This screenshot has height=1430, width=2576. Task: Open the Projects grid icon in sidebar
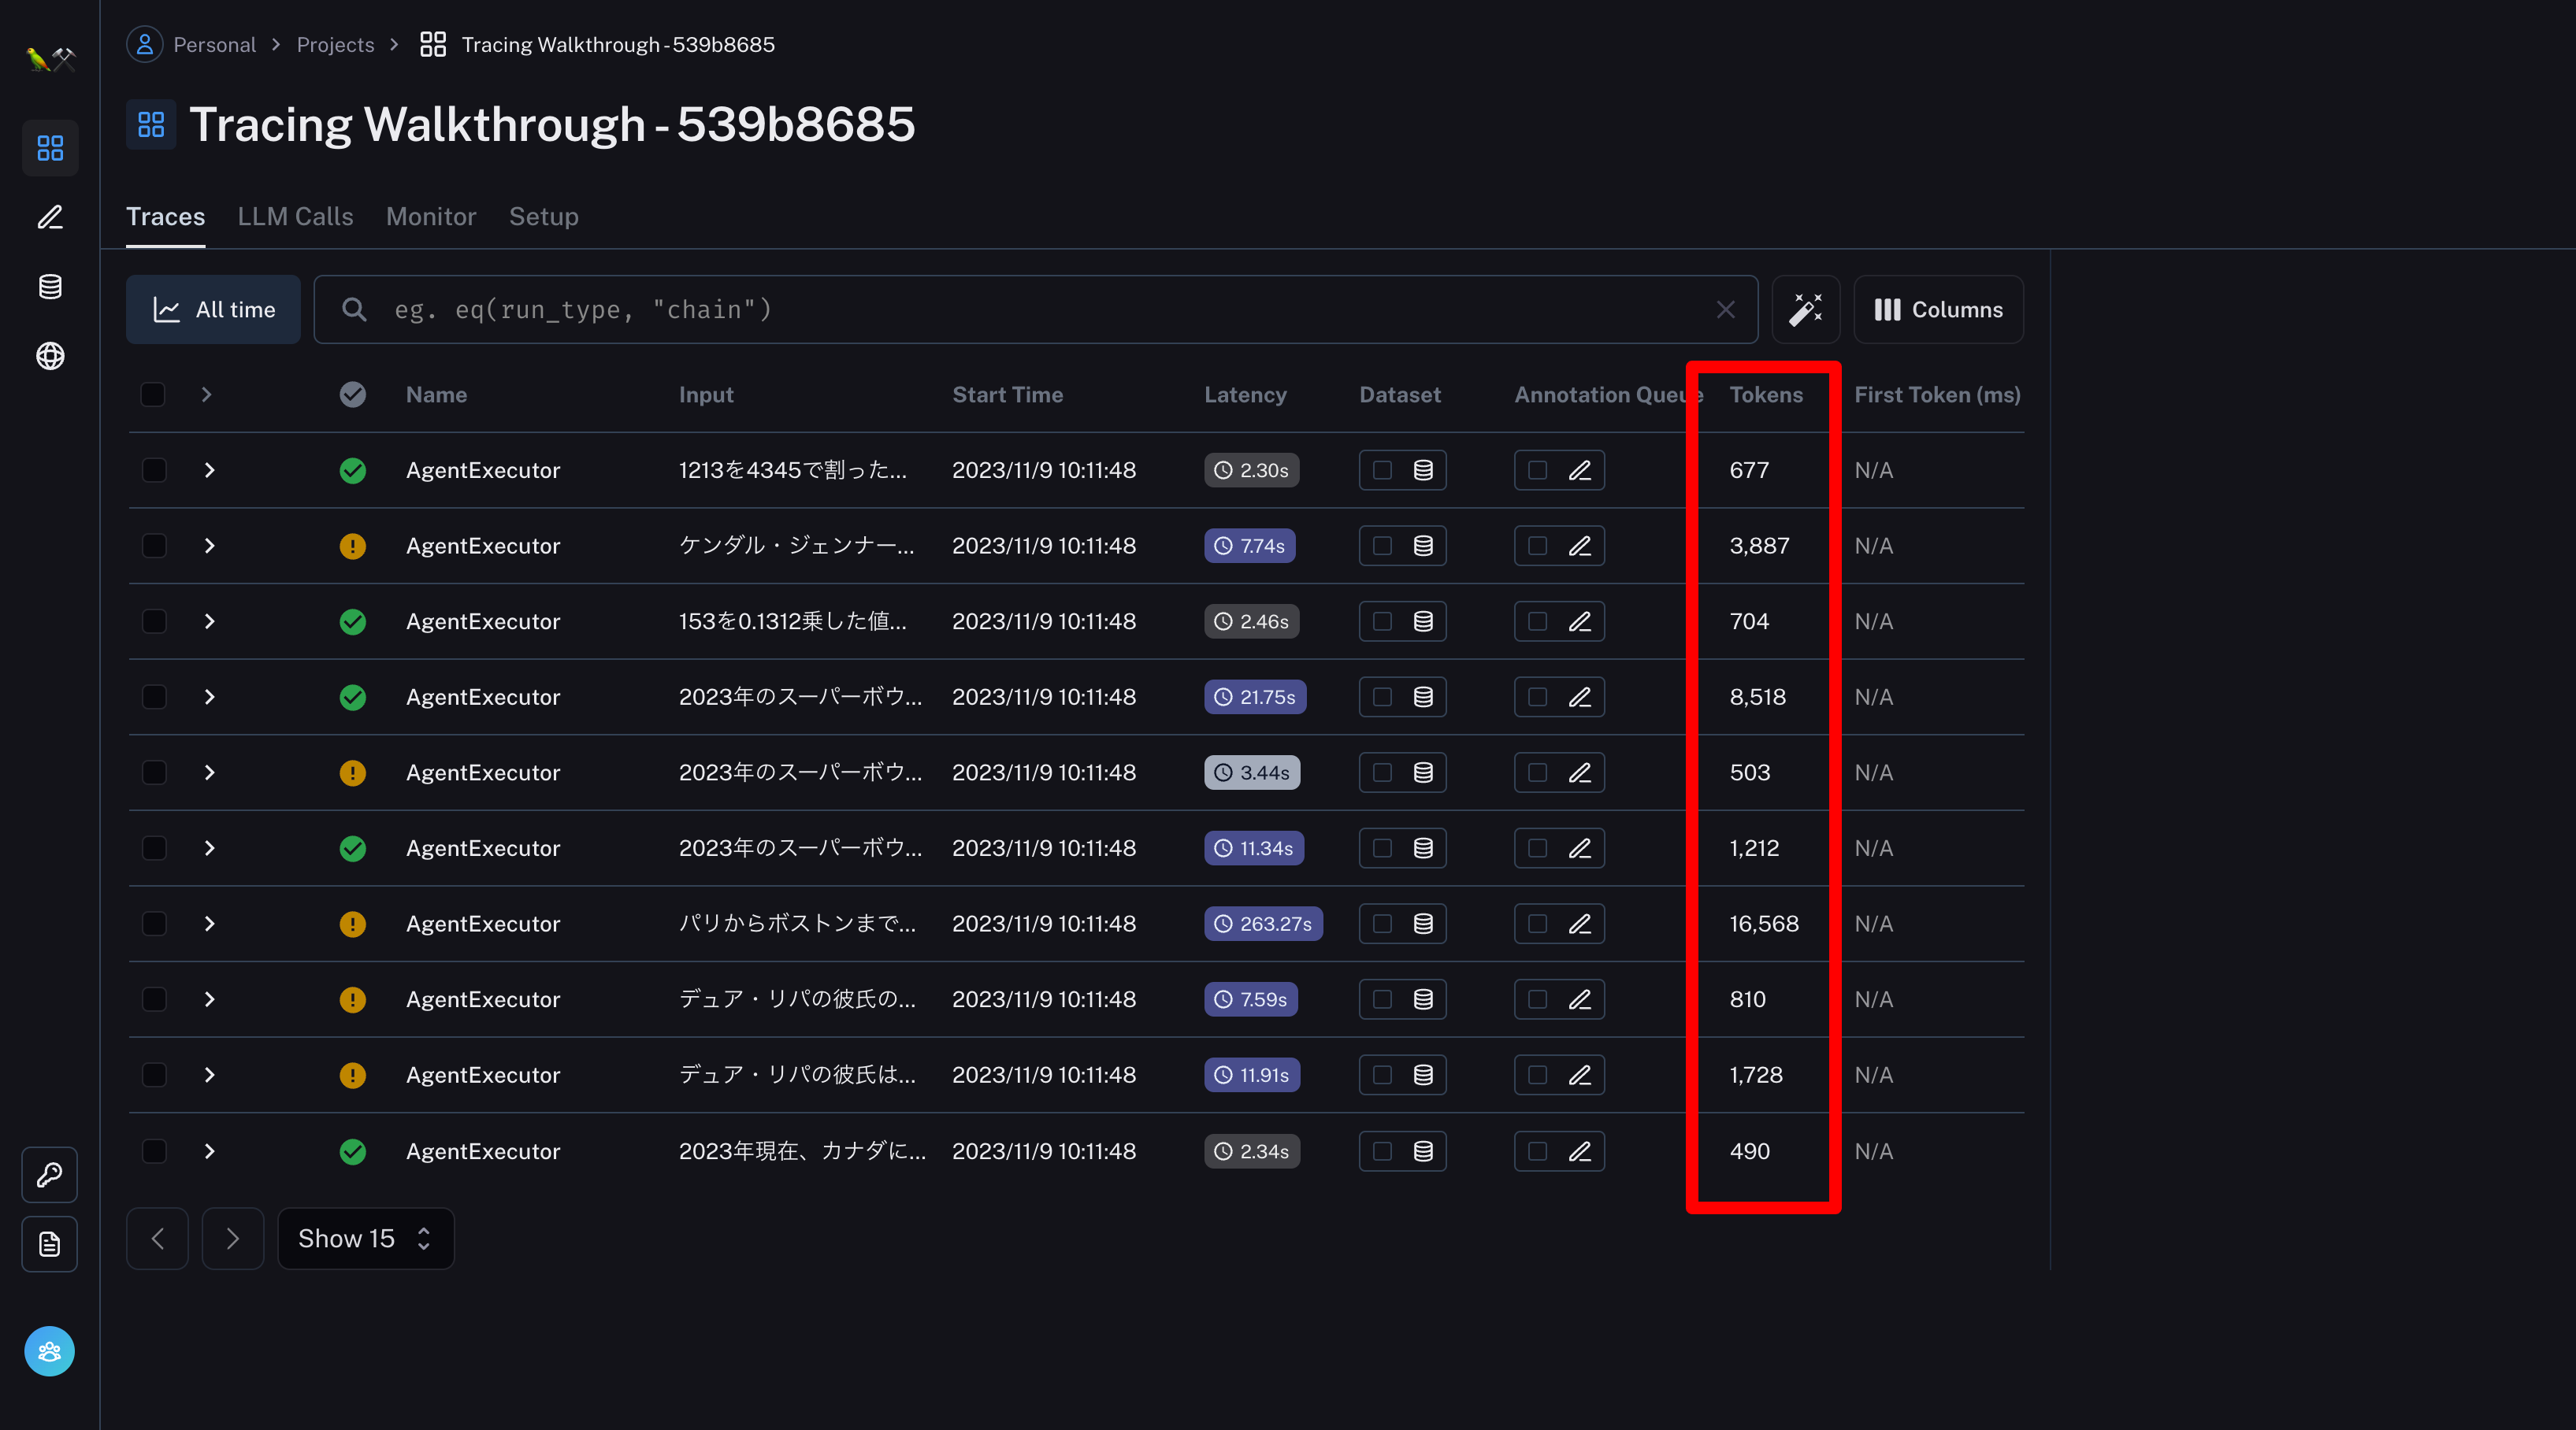point(50,148)
